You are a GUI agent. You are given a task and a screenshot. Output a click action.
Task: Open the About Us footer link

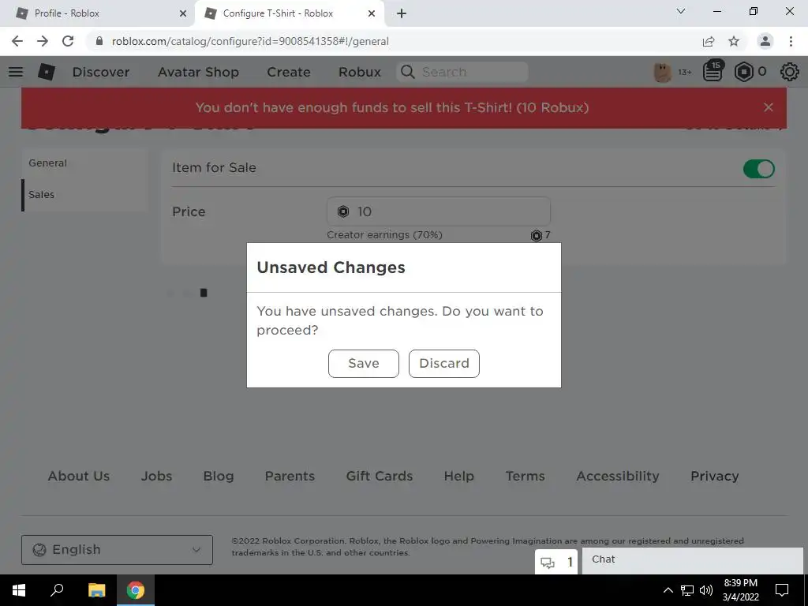click(79, 476)
